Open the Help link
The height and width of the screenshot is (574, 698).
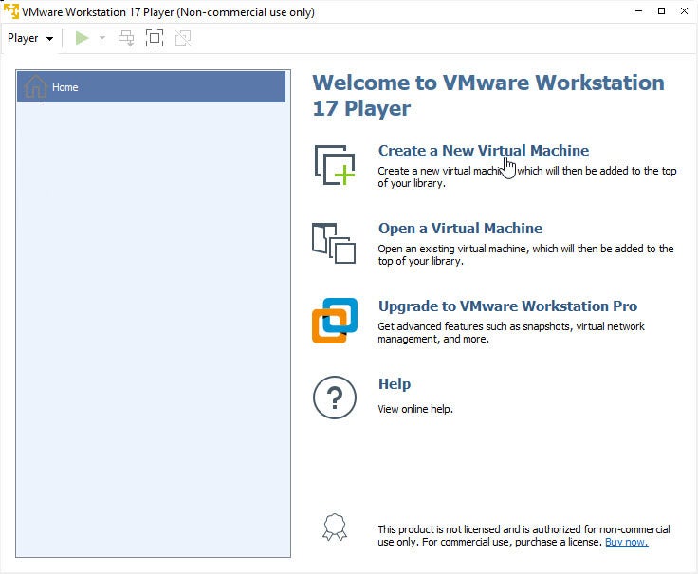[x=395, y=384]
